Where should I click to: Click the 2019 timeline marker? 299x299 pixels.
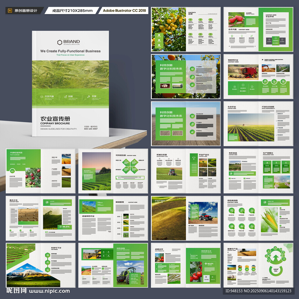click(119, 228)
